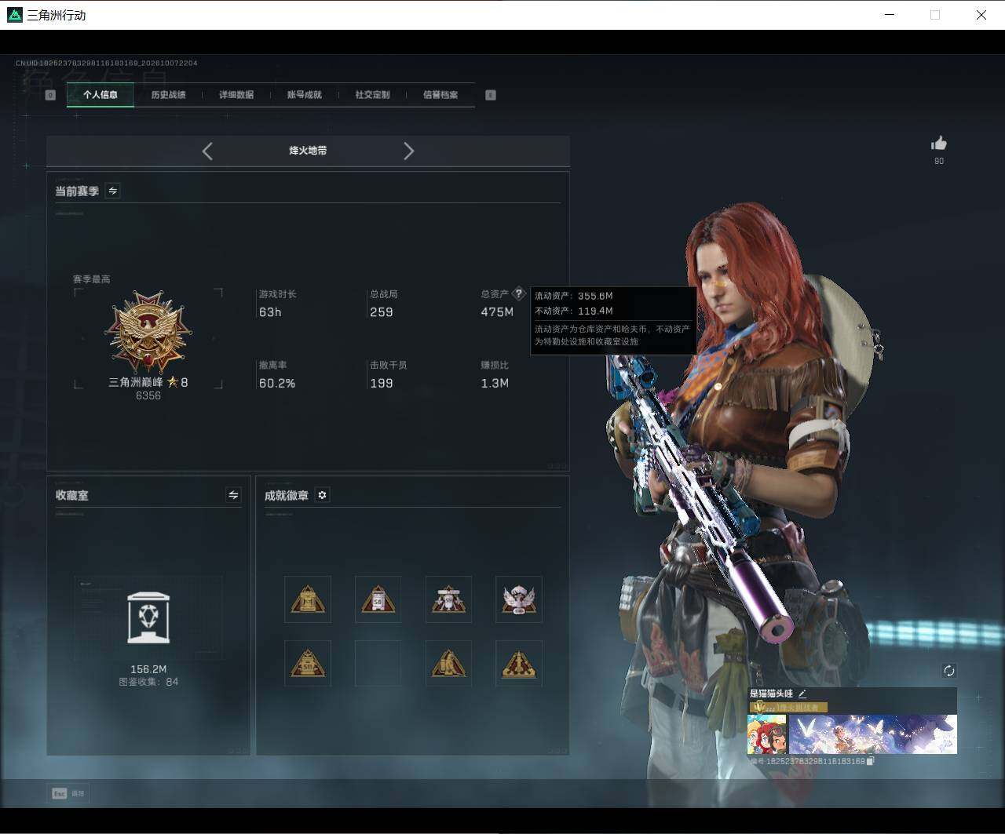Click the refresh icon above the name card
The width and height of the screenshot is (1005, 834).
pyautogui.click(x=948, y=671)
